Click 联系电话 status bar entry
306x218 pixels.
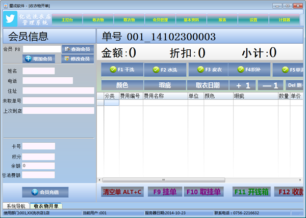pos(237,213)
